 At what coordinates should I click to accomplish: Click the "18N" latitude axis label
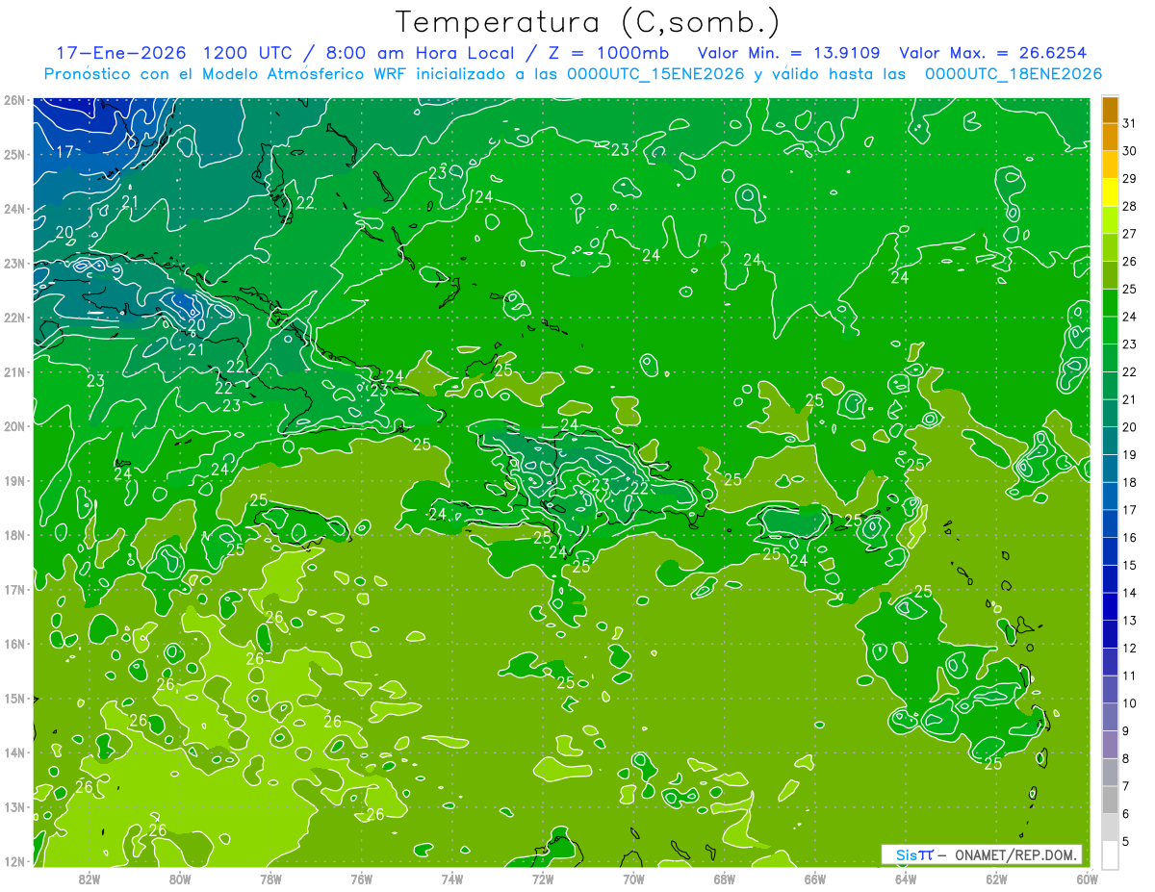pyautogui.click(x=14, y=535)
